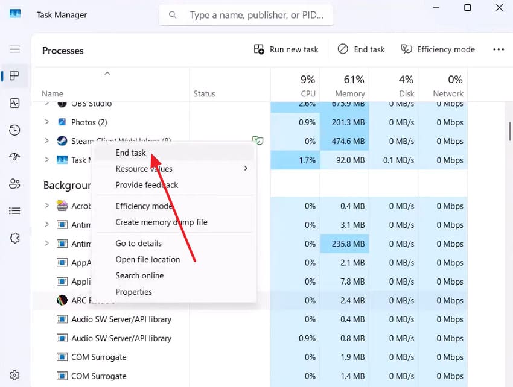Open the App history sidebar icon
513x387 pixels.
click(14, 130)
